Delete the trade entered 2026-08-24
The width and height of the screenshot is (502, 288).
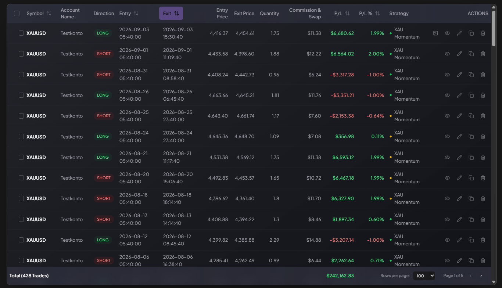tap(483, 136)
